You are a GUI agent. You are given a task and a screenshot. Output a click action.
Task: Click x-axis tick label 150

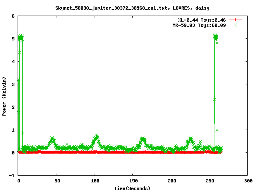point(134,181)
